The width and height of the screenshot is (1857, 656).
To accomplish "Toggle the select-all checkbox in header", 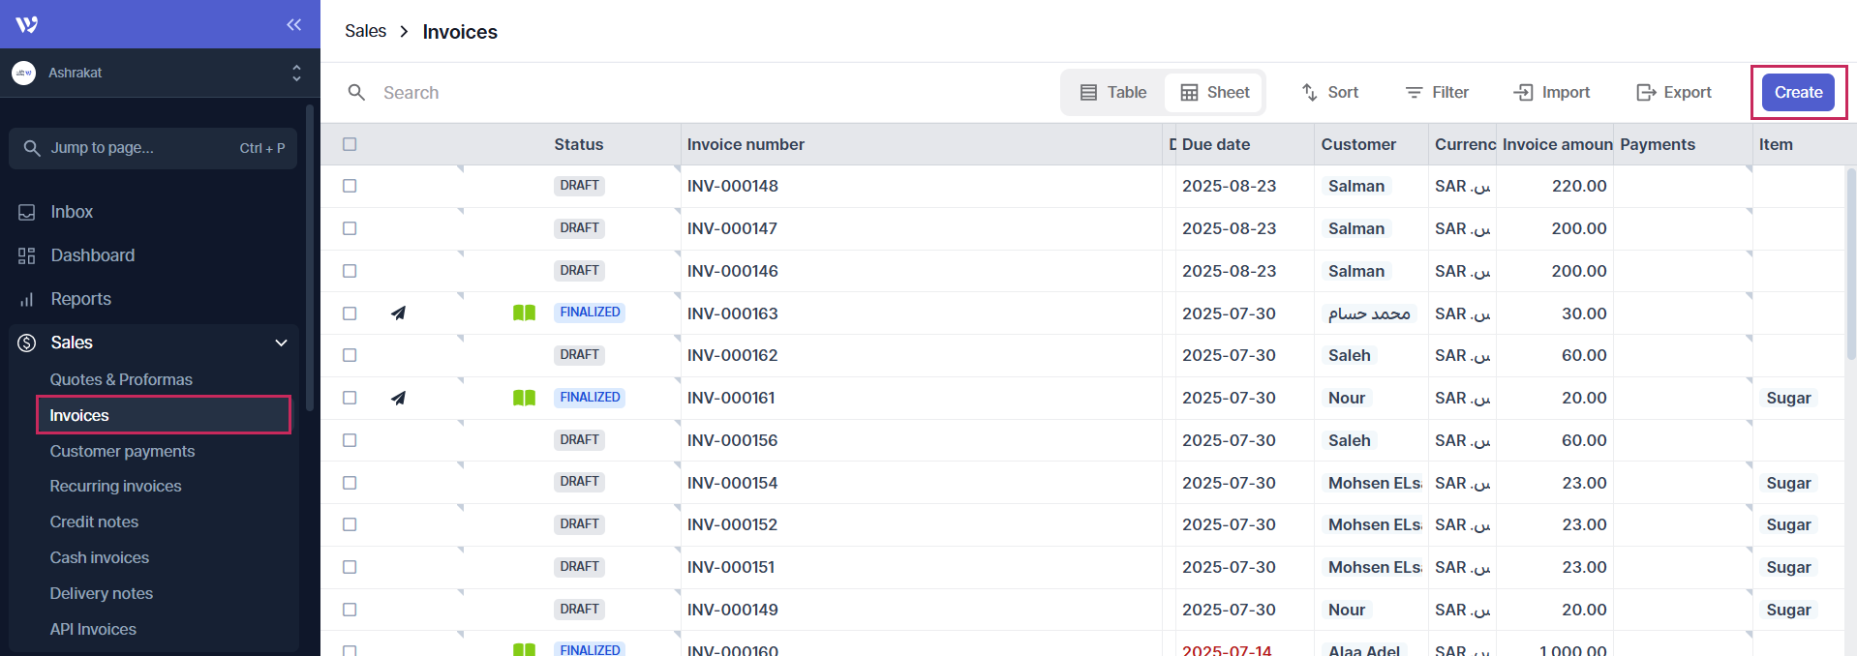I will tap(350, 144).
